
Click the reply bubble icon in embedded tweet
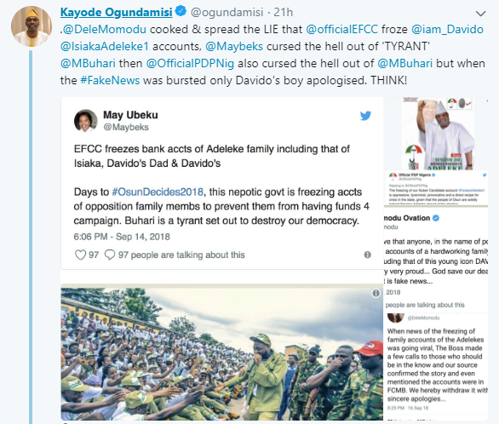(110, 255)
